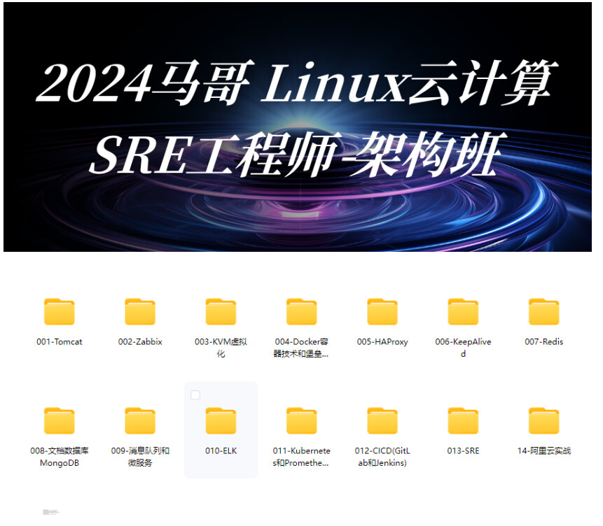Open the 008-文档数据库MongoDB folder icon
Screen dimensions: 603x526
click(60, 420)
